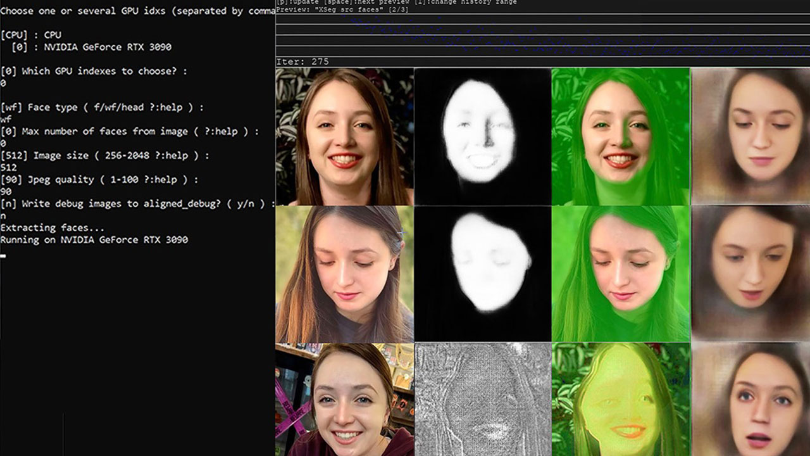Image resolution: width=810 pixels, height=456 pixels.
Task: Select the 'Choose one or several GPU idxs' line
Action: pyautogui.click(x=137, y=11)
